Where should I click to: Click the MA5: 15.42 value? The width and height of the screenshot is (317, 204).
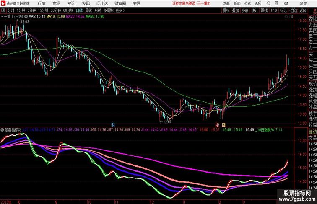(x=37, y=17)
